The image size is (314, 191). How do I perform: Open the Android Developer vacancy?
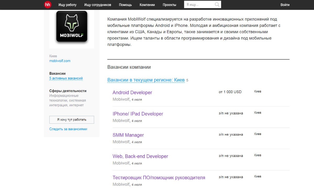132,92
